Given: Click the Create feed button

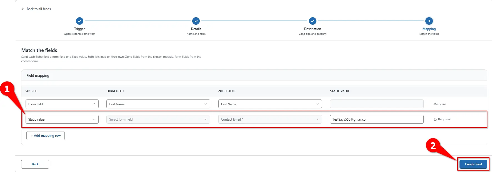Looking at the screenshot, I should point(473,164).
